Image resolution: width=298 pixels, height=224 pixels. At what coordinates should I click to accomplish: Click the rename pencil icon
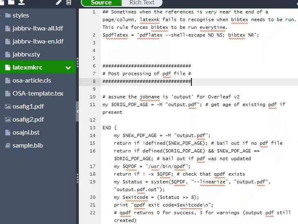59,2
